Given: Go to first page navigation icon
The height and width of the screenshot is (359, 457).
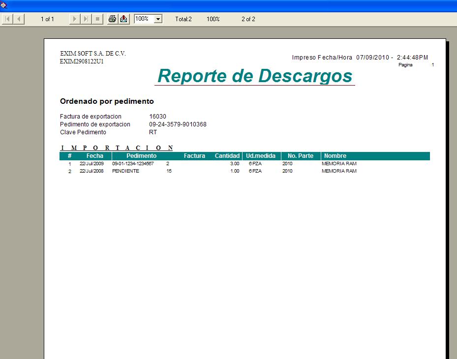Looking at the screenshot, I should (7, 19).
